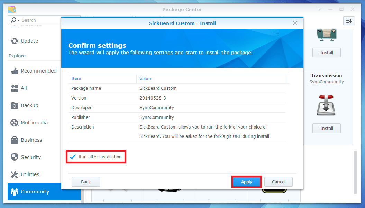Uncheck Run after installation checkbox
Viewport: 365px width, 208px height.
coord(72,157)
